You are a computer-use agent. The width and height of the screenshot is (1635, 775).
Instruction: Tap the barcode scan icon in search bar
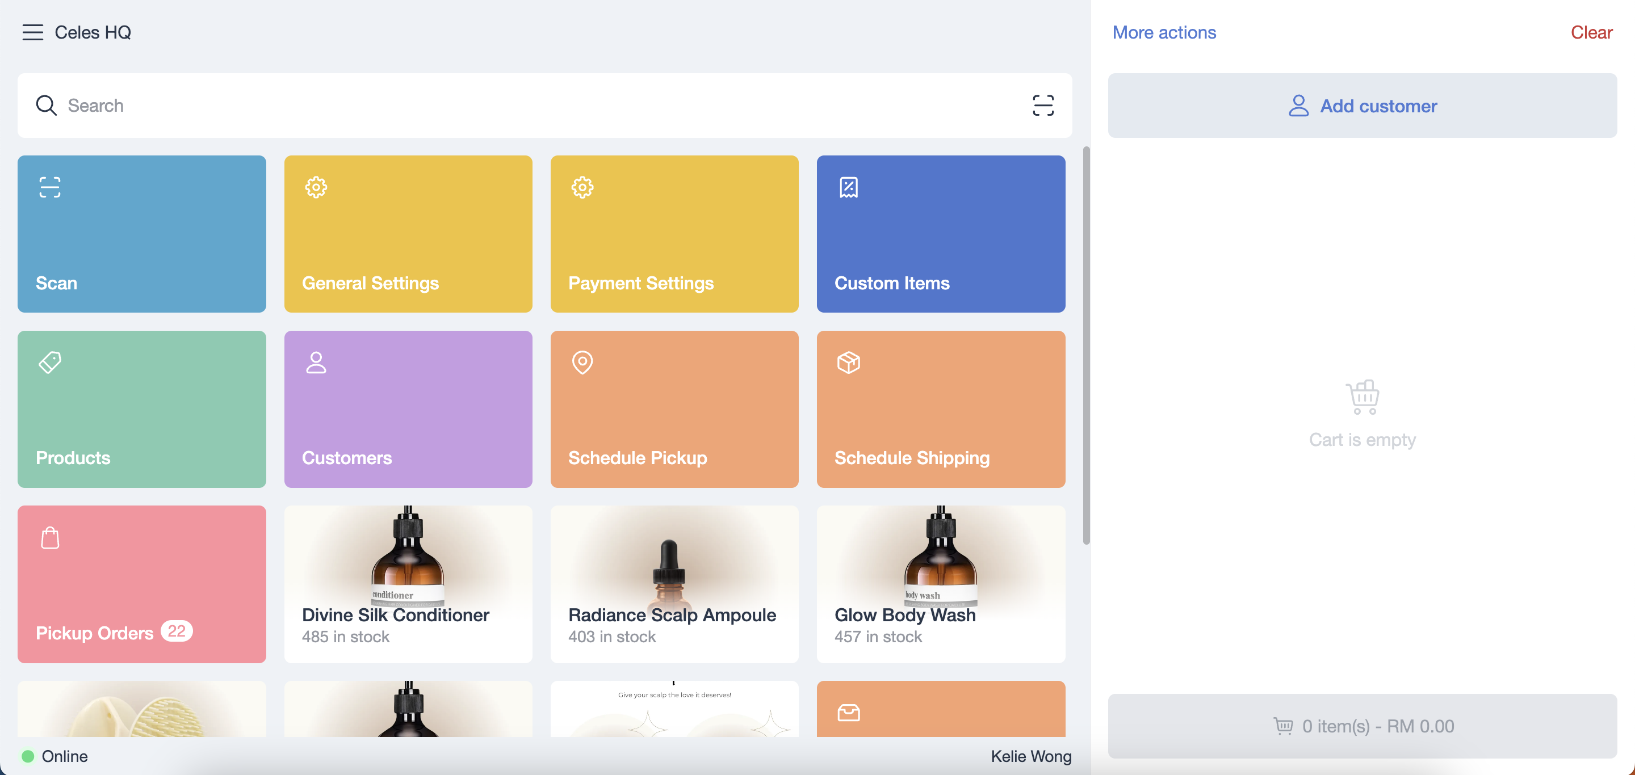coord(1043,106)
